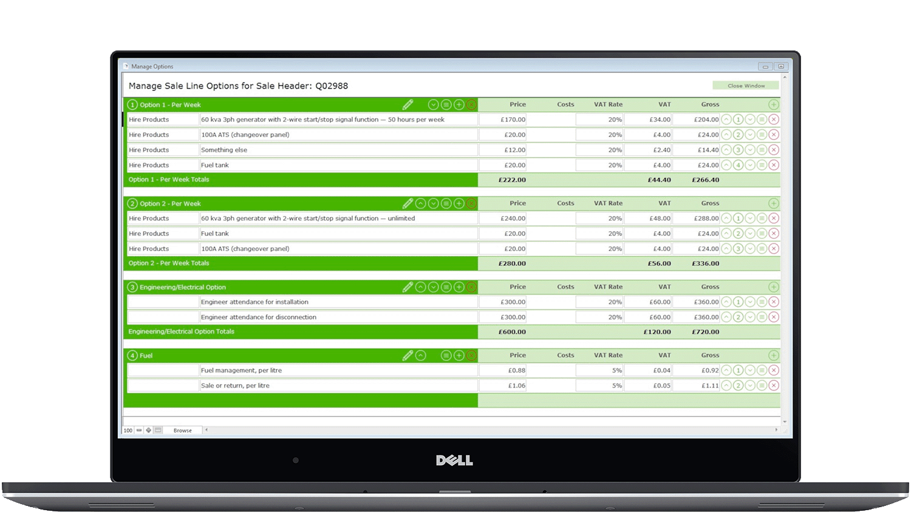Click the vertical scrollbar down arrow
911x512 pixels.
click(x=785, y=422)
